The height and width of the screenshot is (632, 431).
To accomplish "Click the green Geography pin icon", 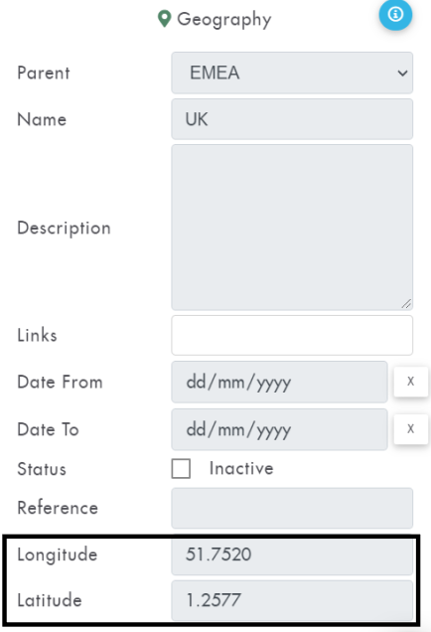I will 164,19.
